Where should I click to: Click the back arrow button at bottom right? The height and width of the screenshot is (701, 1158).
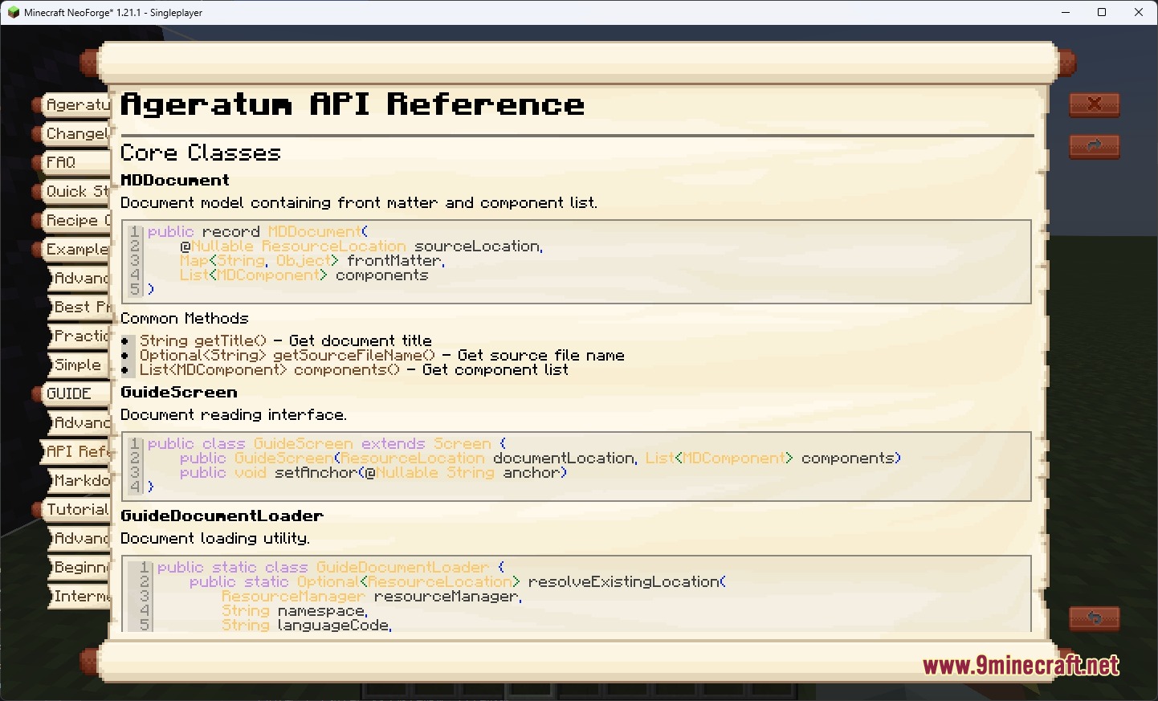pyautogui.click(x=1094, y=618)
